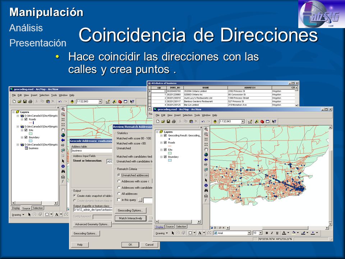The width and height of the screenshot is (345, 259).
Task: Toggle Roads layer checkbox in left window
Action: coord(26,119)
